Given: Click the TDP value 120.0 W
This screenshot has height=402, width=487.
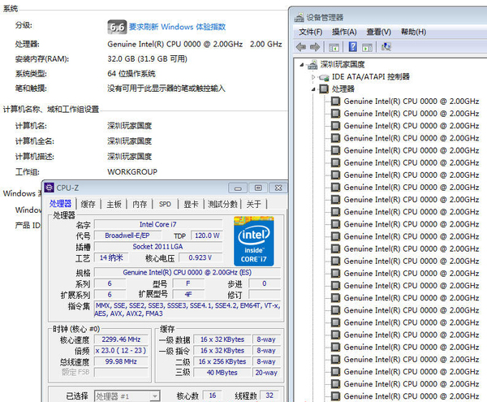Looking at the screenshot, I should 207,236.
